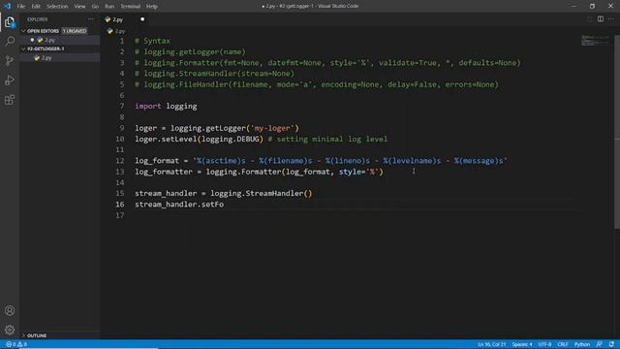Screen dimensions: 620x349
Task: Open the File menu
Action: 21,7
